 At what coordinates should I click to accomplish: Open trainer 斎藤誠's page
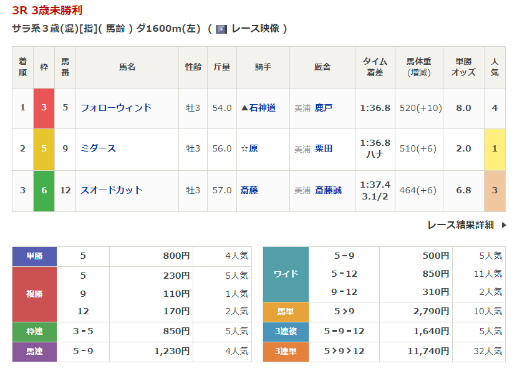pyautogui.click(x=328, y=190)
